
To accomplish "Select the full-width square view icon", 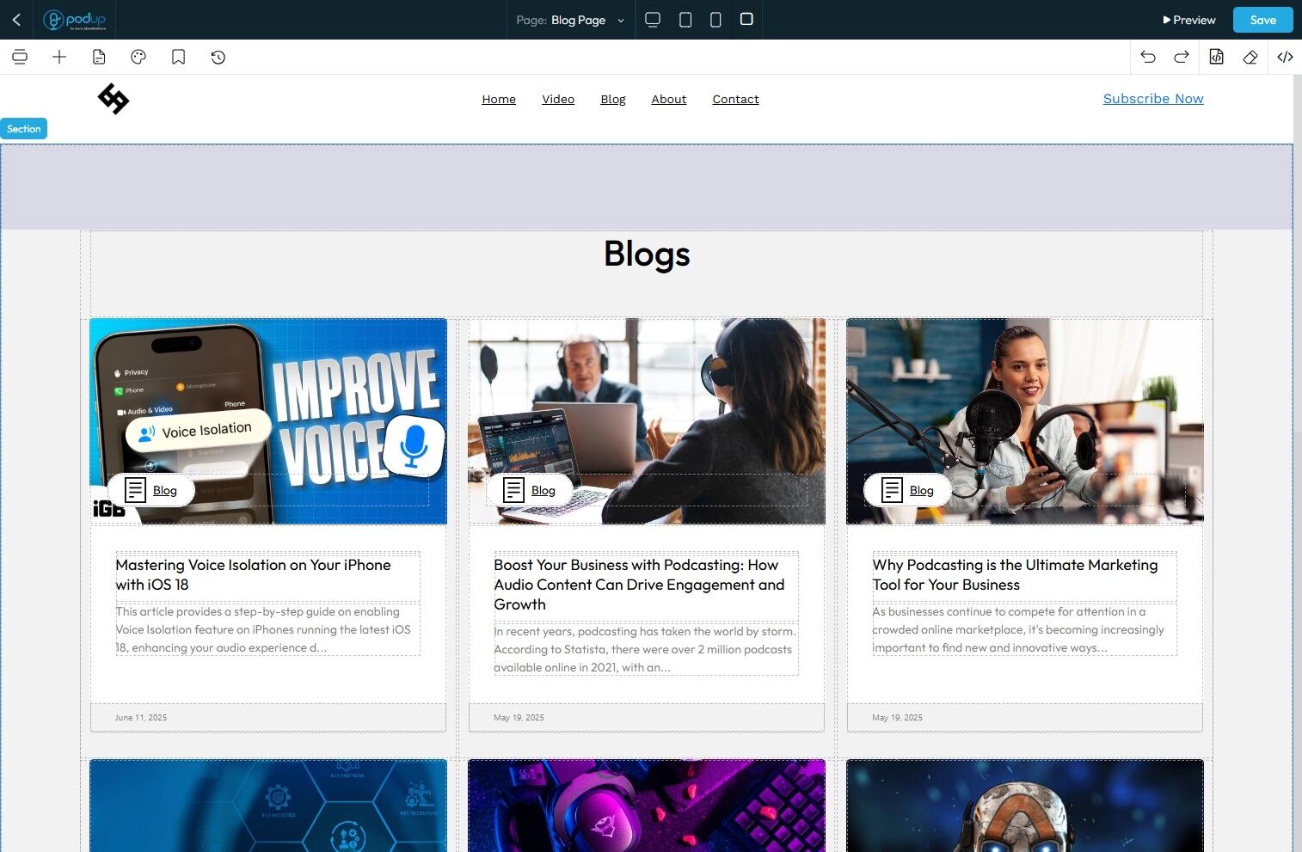I will [746, 19].
